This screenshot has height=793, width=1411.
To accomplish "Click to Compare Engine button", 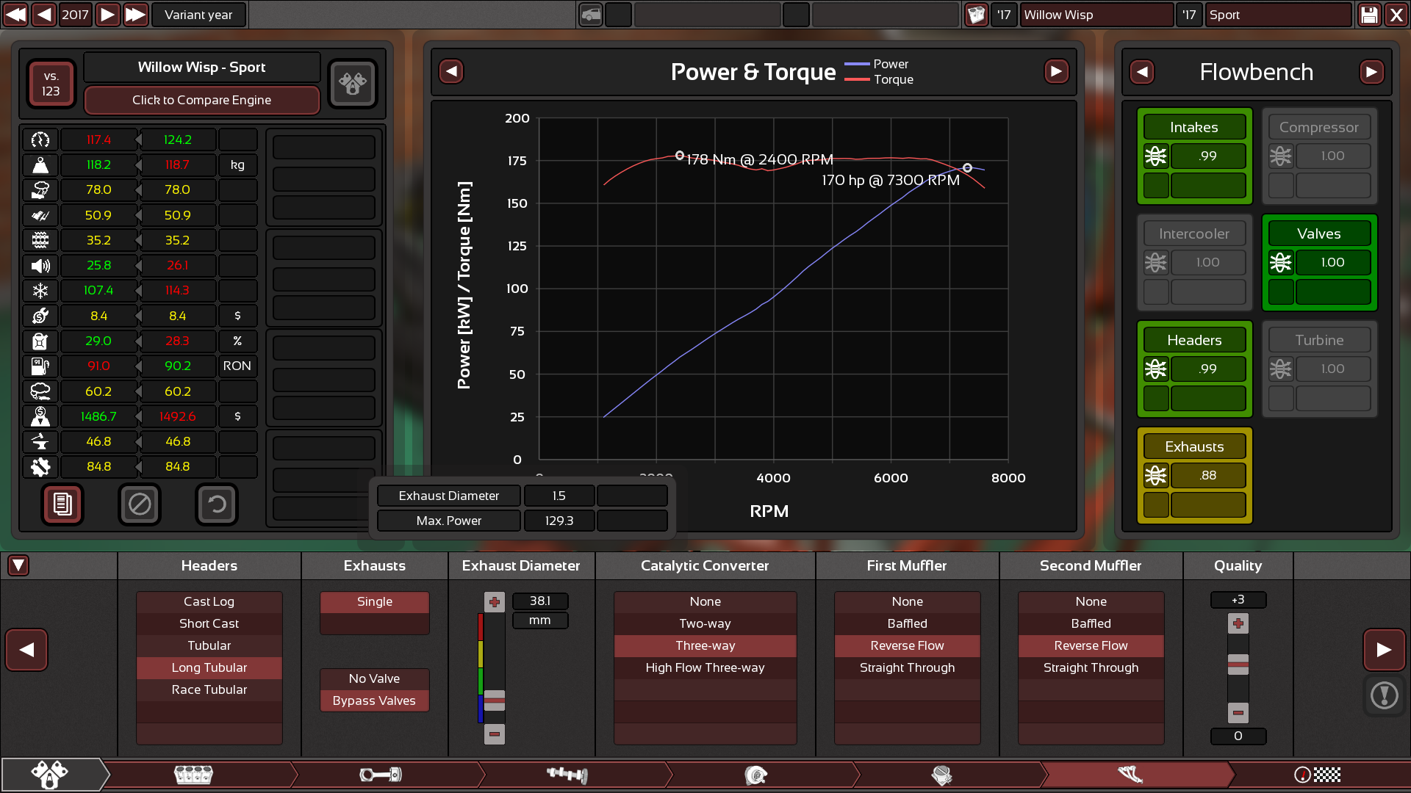I will coord(201,100).
